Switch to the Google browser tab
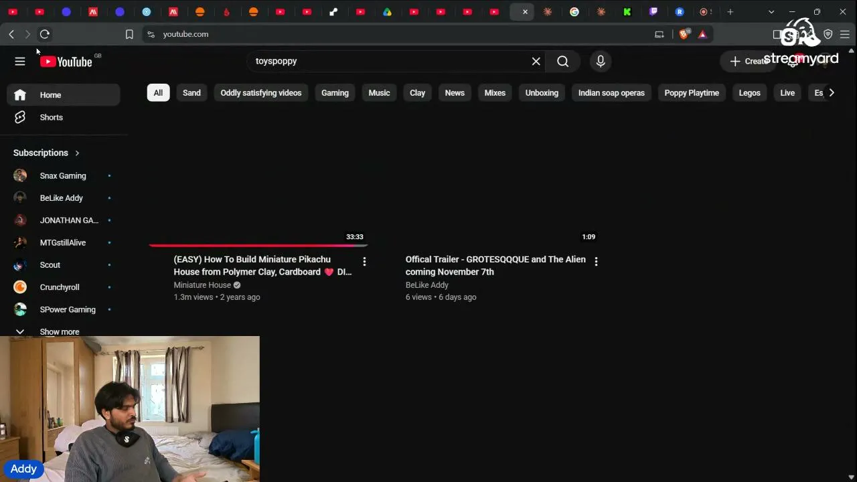857x482 pixels. (574, 11)
